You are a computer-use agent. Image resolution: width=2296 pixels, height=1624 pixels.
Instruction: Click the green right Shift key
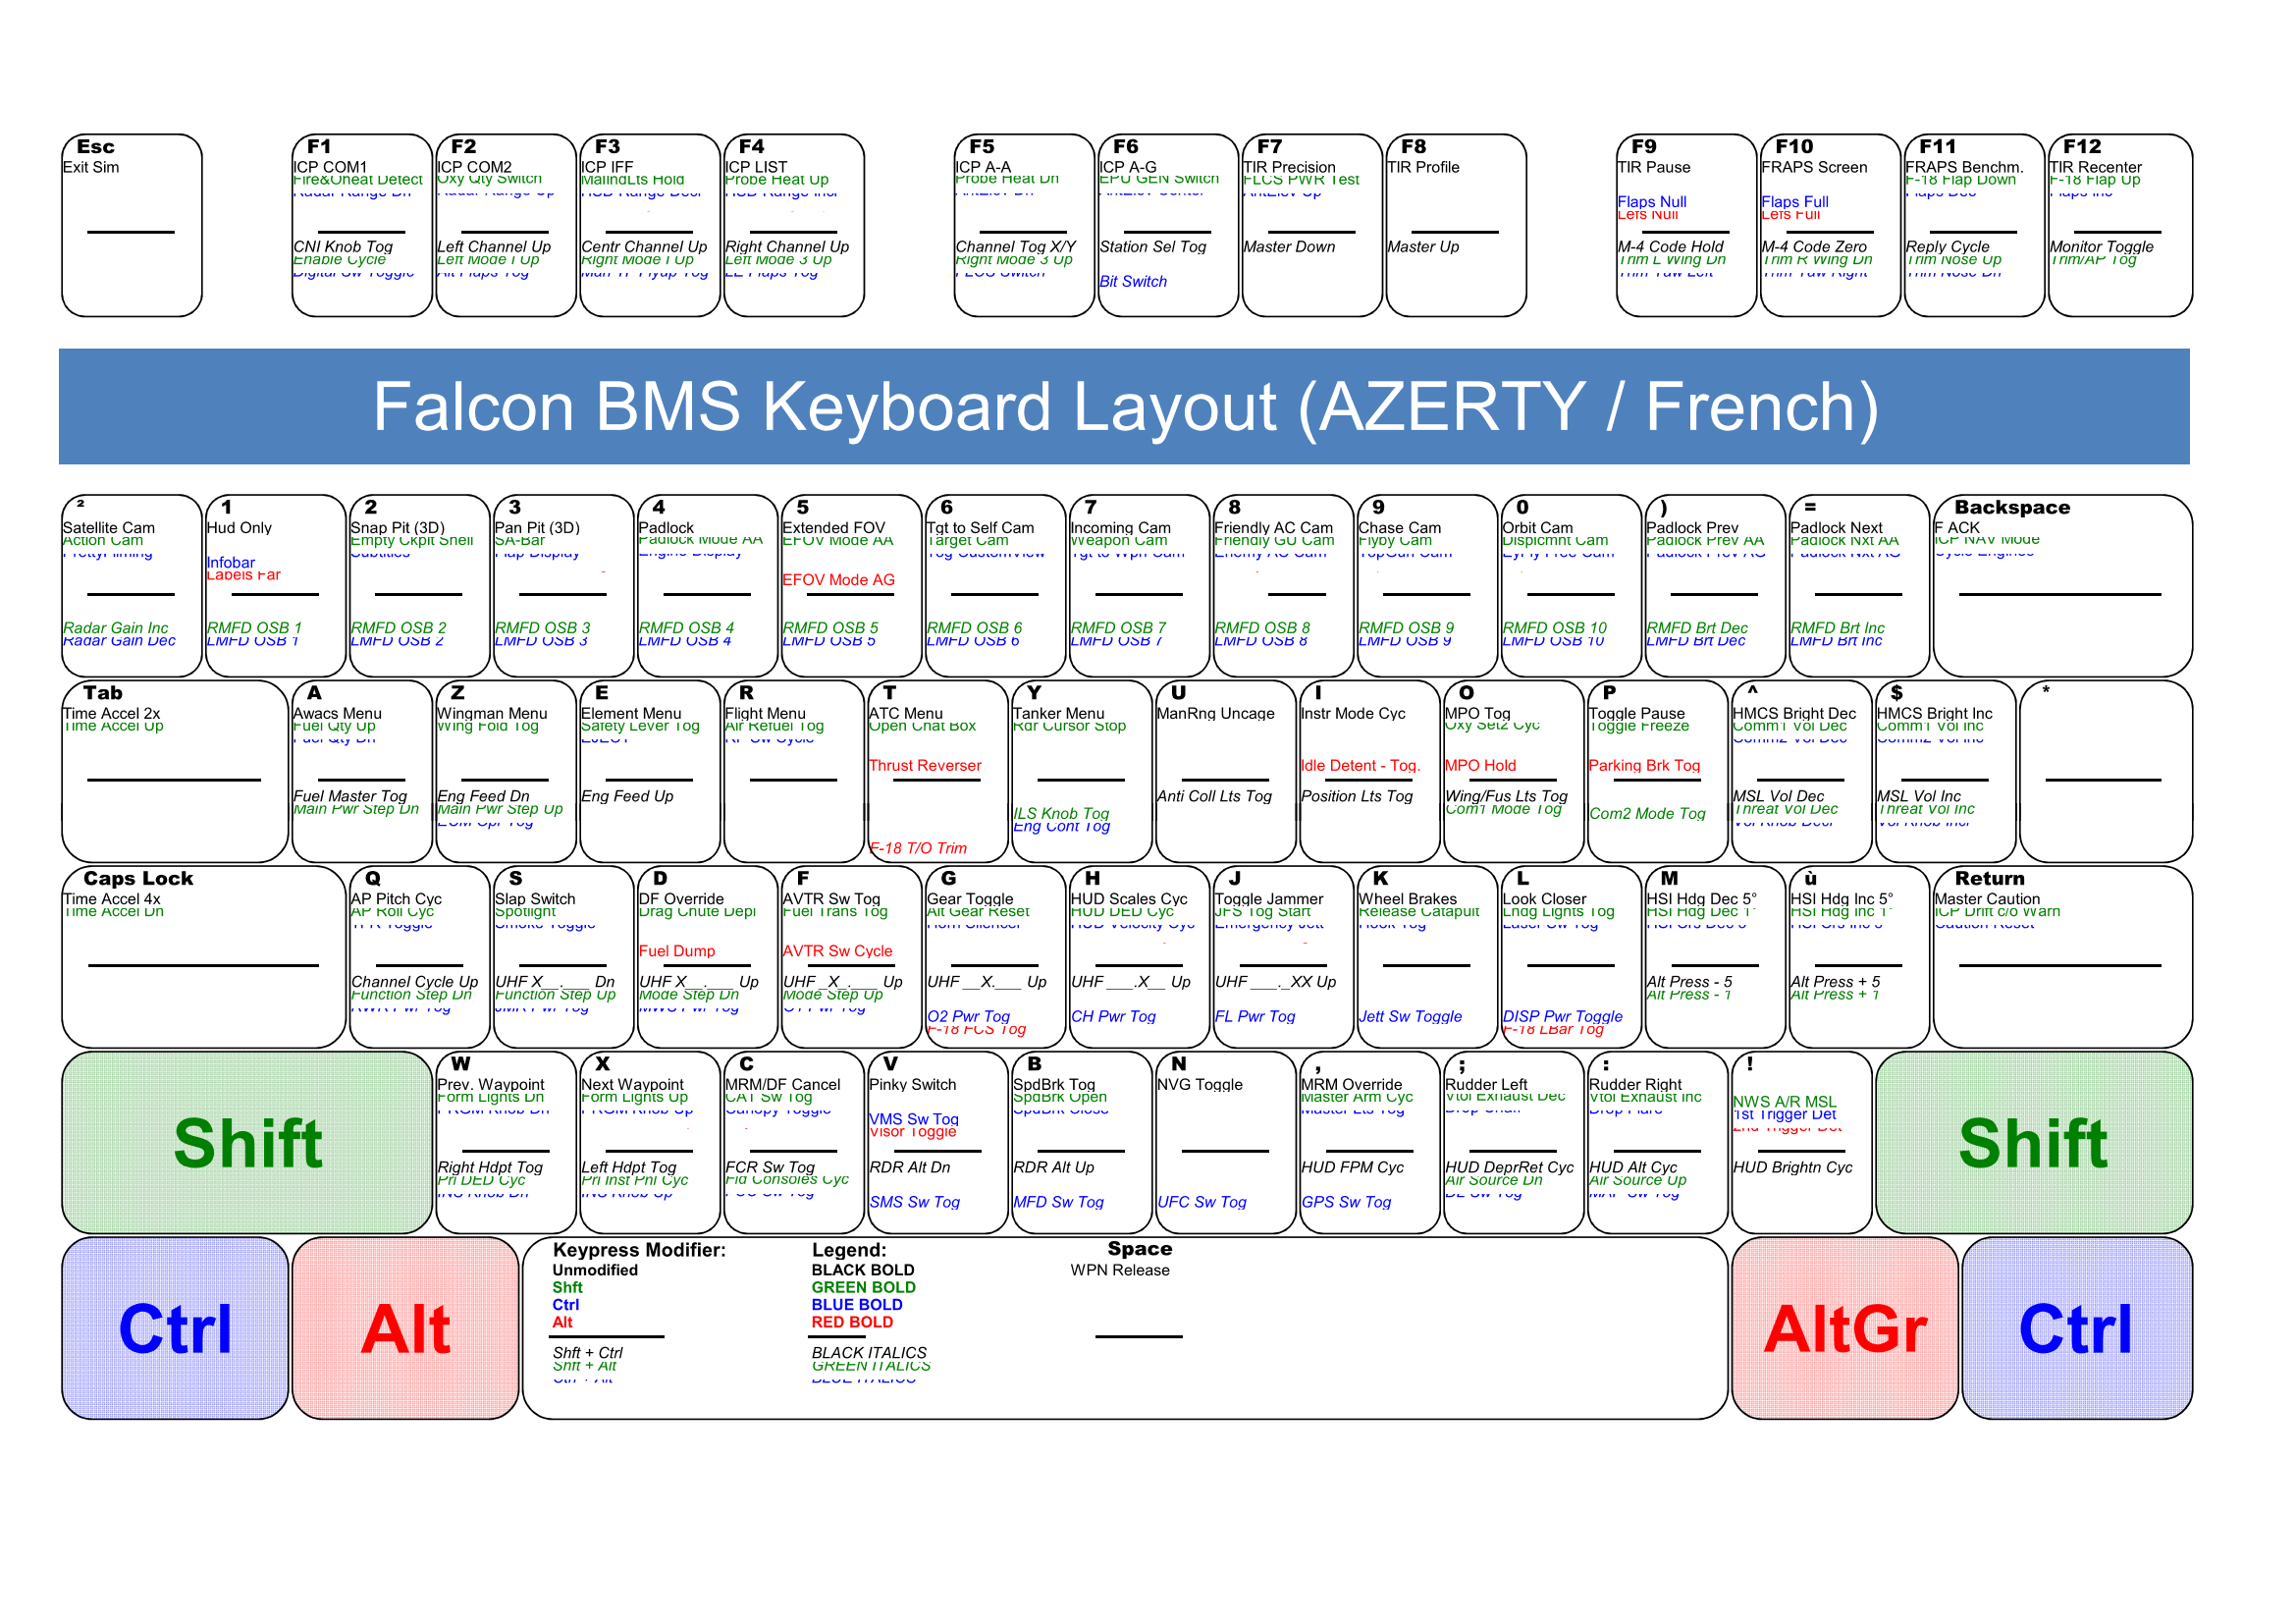2033,1142
